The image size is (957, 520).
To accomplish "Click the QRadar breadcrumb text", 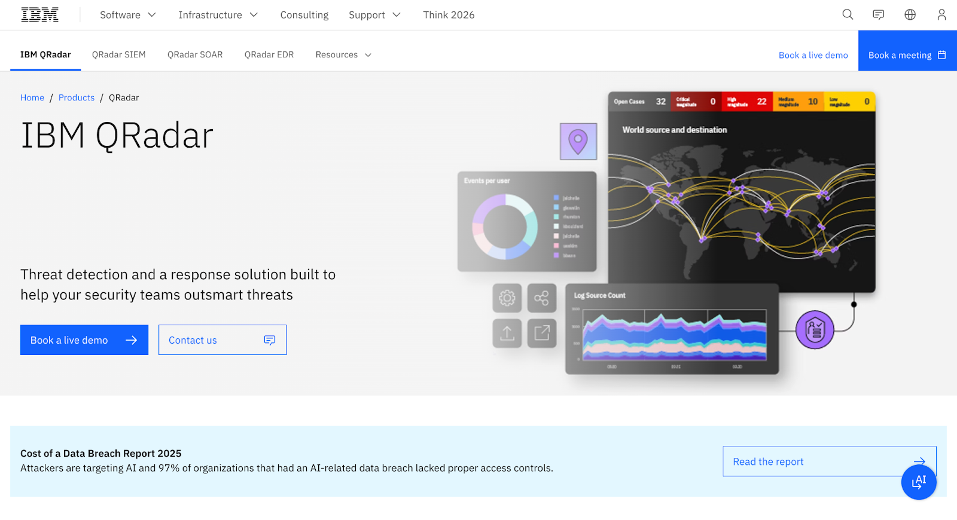I will click(124, 97).
